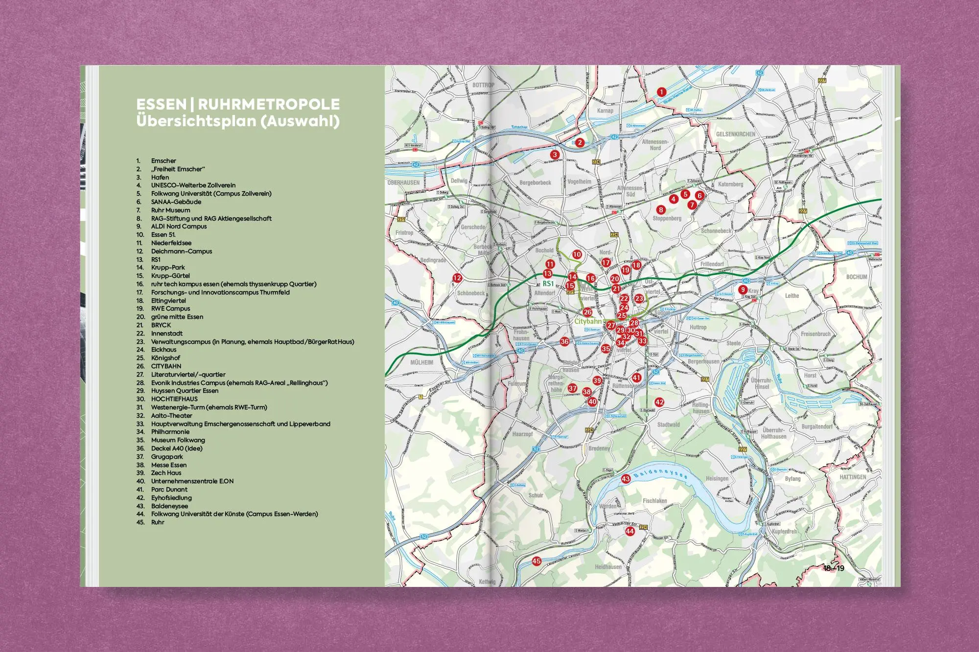Select the Citybahn label on map
The image size is (979, 652).
[x=588, y=321]
